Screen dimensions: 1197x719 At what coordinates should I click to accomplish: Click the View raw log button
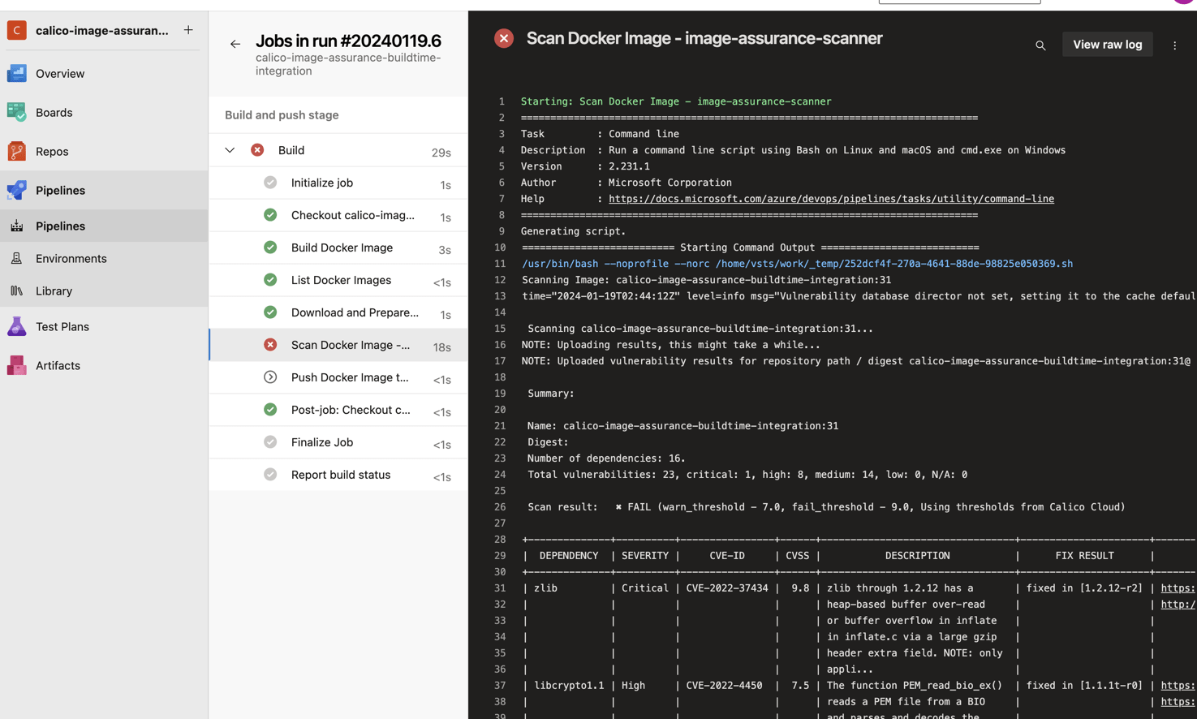[1107, 44]
